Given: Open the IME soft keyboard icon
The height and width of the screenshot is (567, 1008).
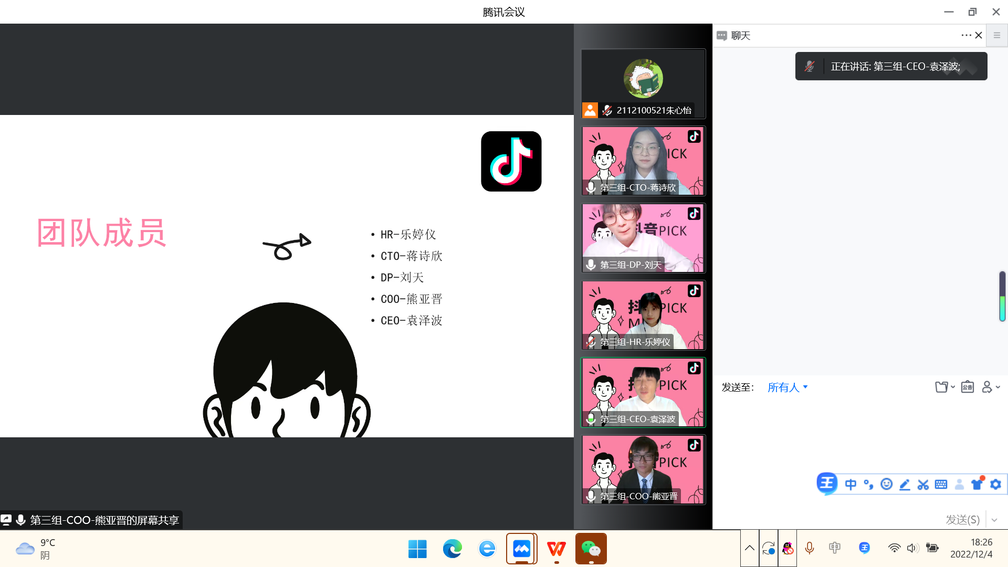Looking at the screenshot, I should coord(941,484).
